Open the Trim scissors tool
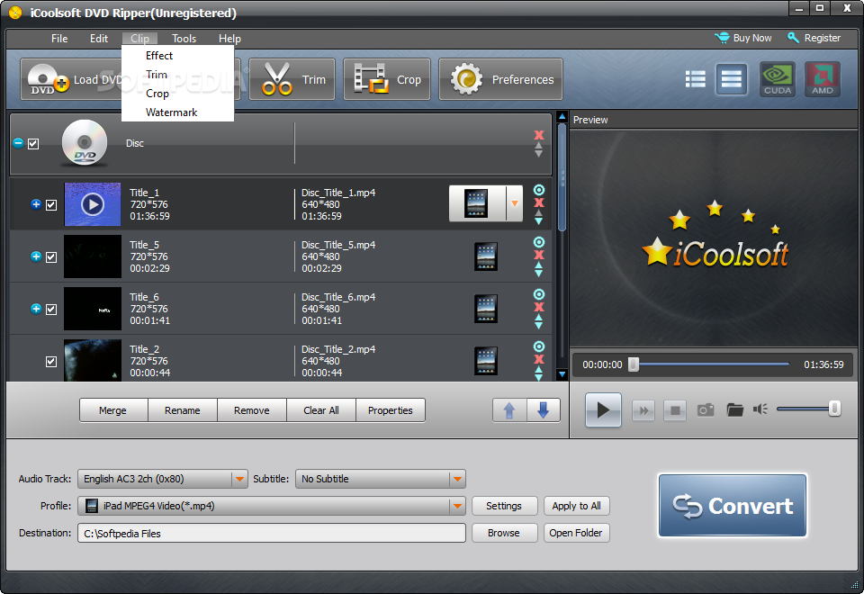The image size is (864, 594). pyautogui.click(x=292, y=79)
